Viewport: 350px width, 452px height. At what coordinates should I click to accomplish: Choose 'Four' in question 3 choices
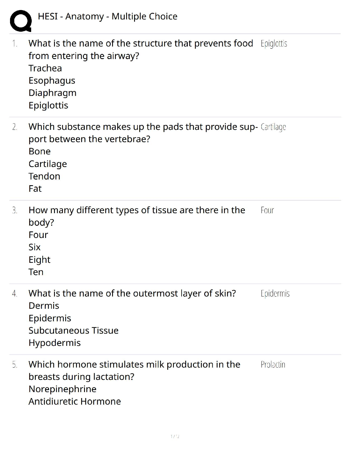coord(38,235)
